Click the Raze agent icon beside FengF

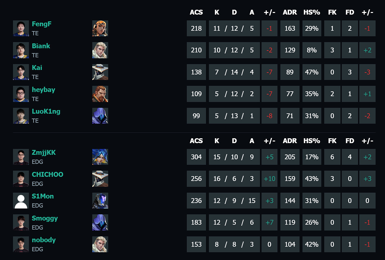pos(100,28)
